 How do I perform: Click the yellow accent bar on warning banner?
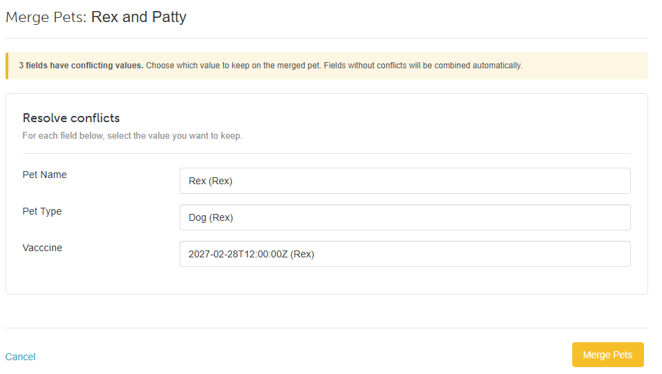pyautogui.click(x=7, y=66)
